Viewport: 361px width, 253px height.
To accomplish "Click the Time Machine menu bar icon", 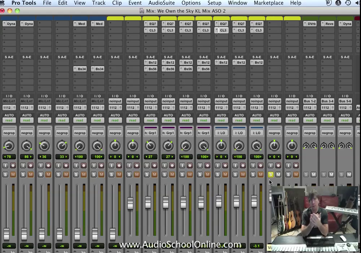I will tap(348, 3).
